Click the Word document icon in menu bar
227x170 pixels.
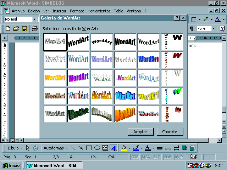pyautogui.click(x=7, y=11)
